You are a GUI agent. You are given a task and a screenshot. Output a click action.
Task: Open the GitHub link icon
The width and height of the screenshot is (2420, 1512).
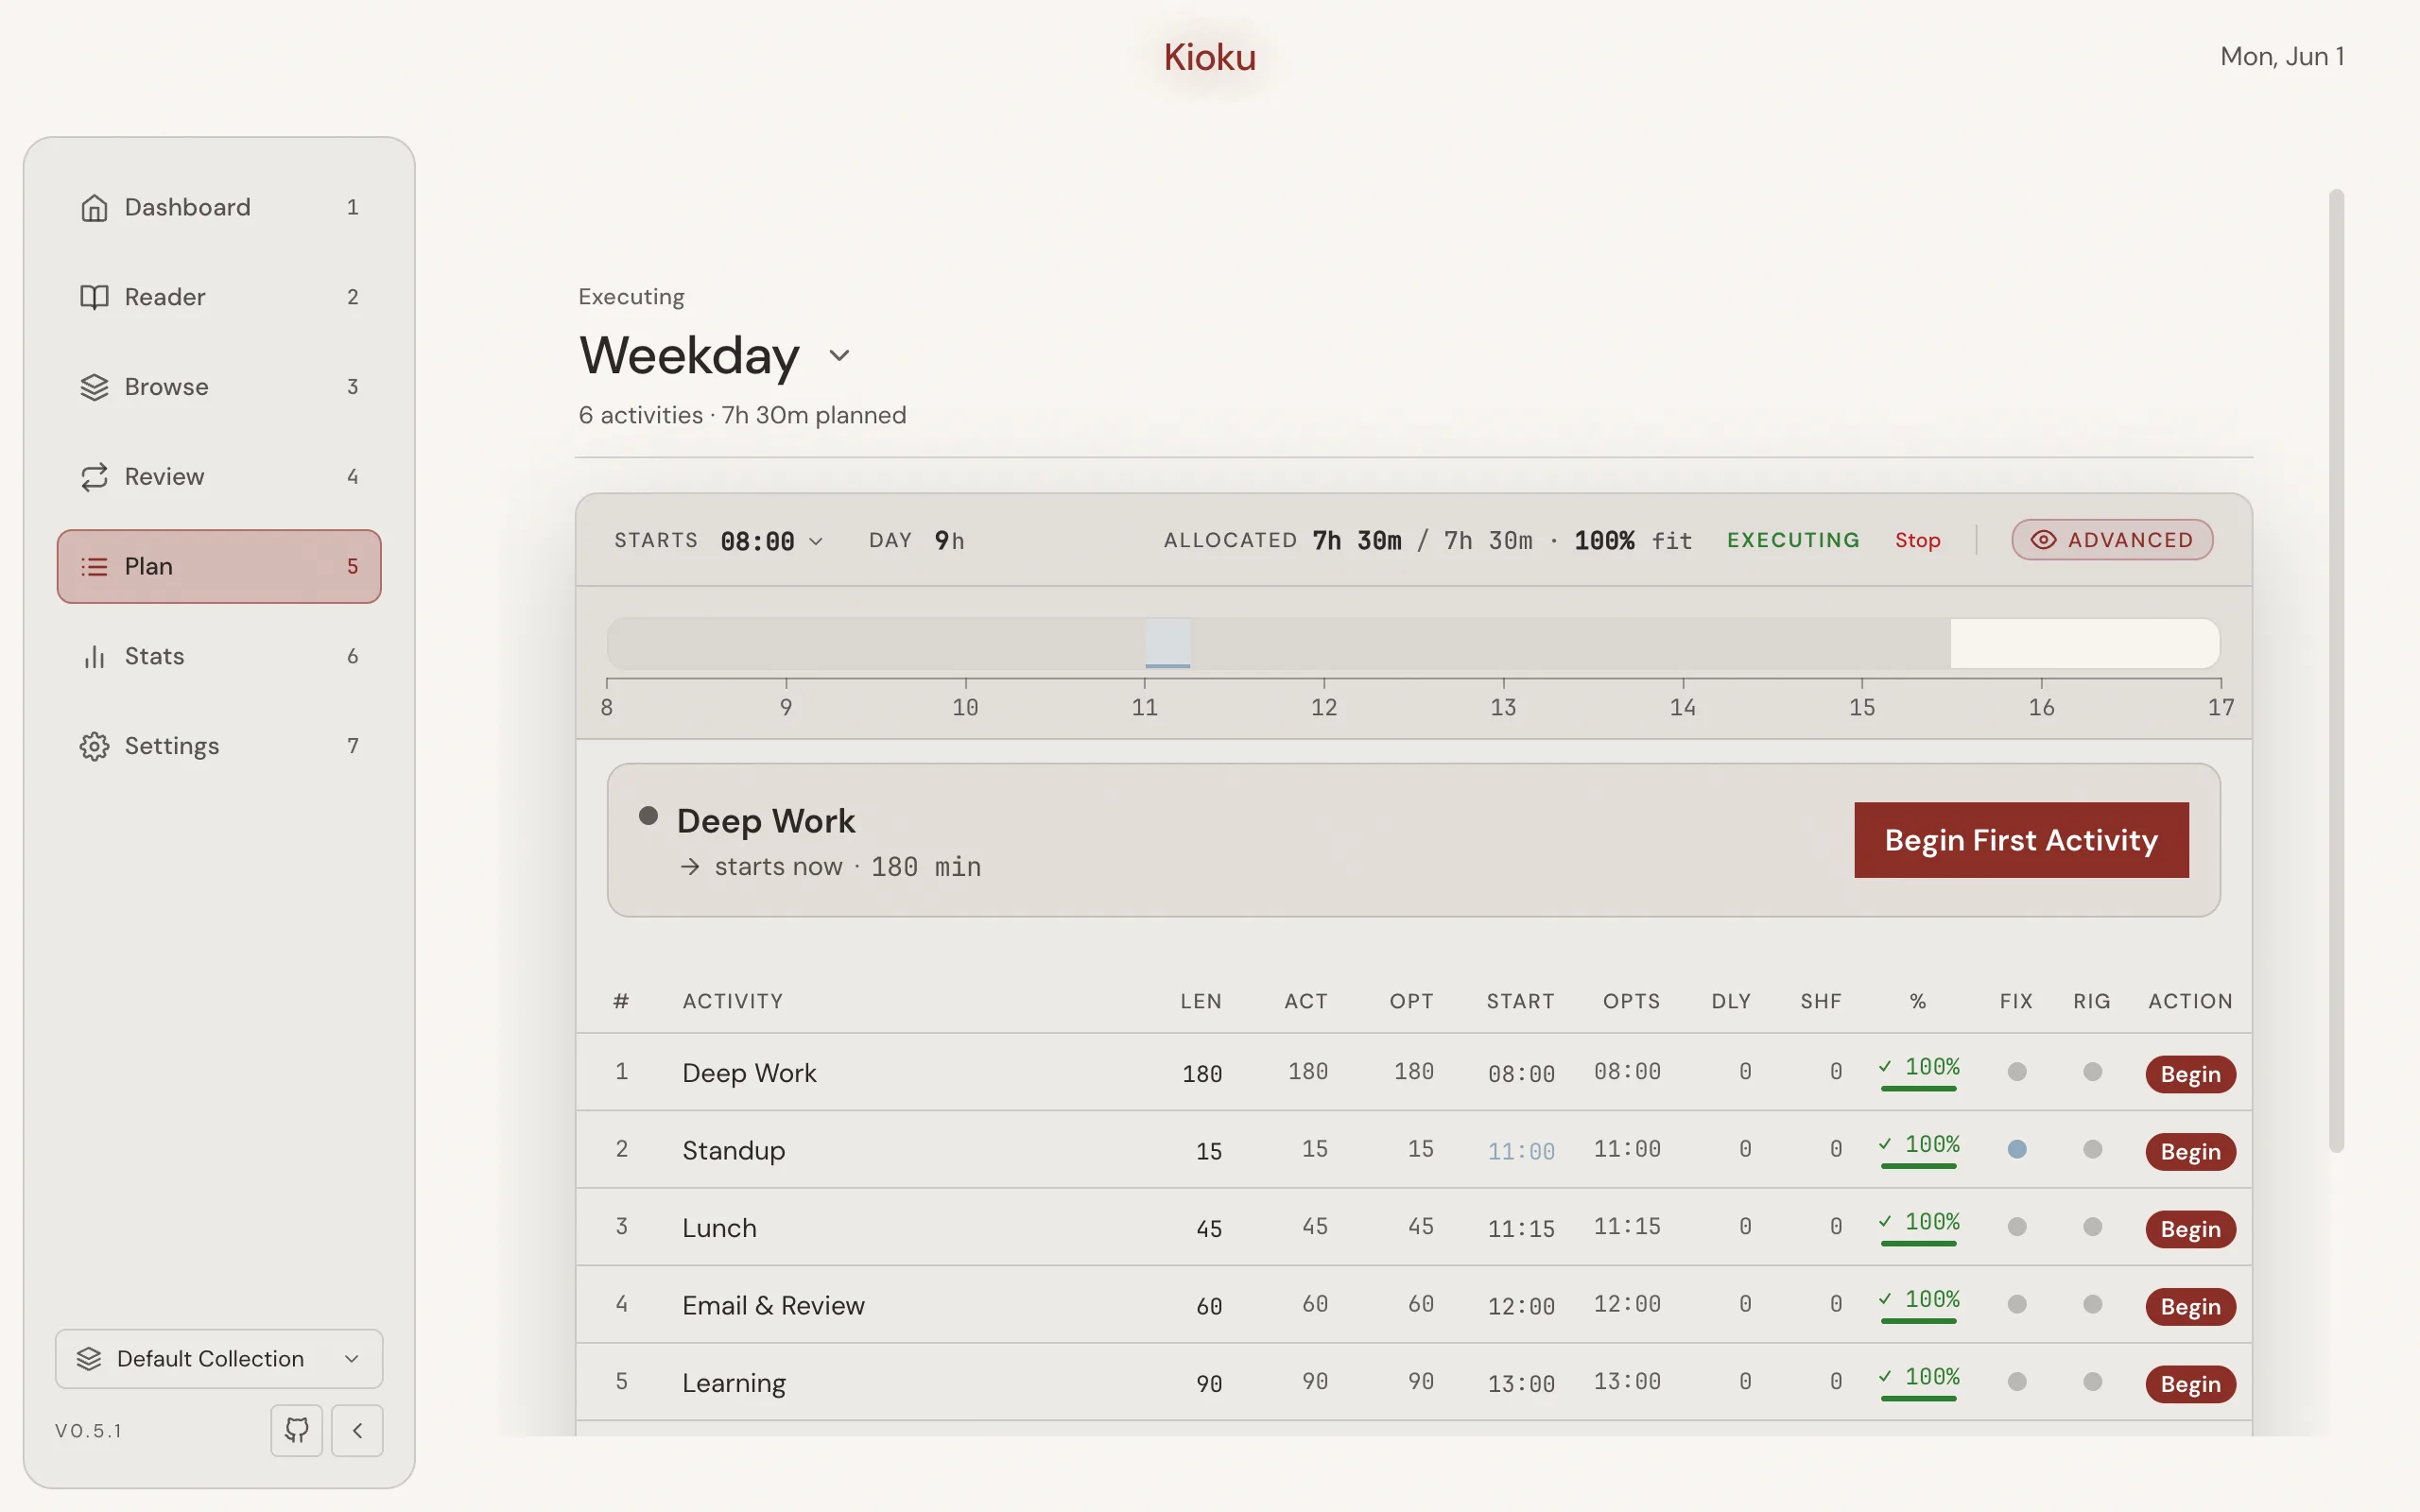pyautogui.click(x=297, y=1430)
